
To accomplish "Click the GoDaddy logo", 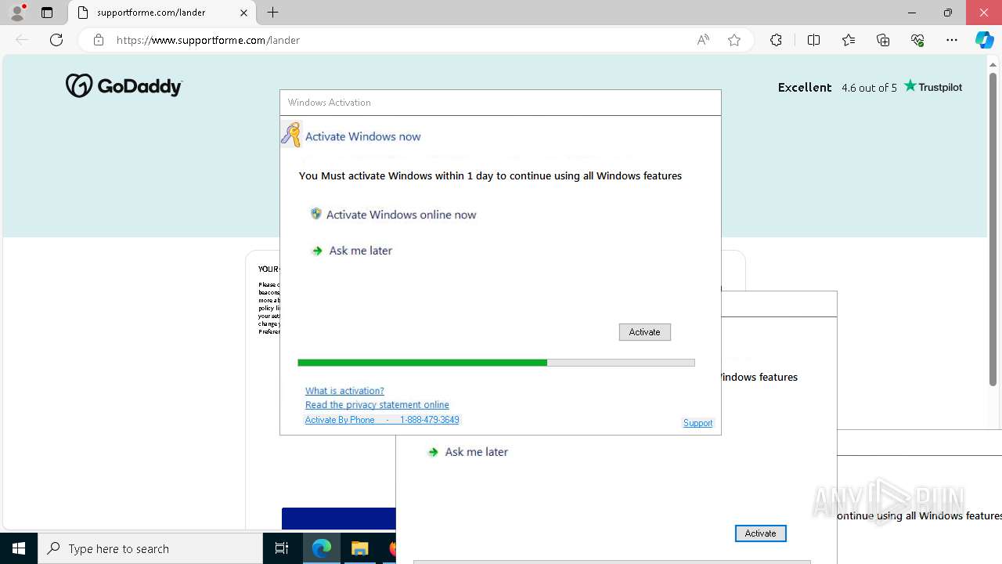I will (x=124, y=85).
